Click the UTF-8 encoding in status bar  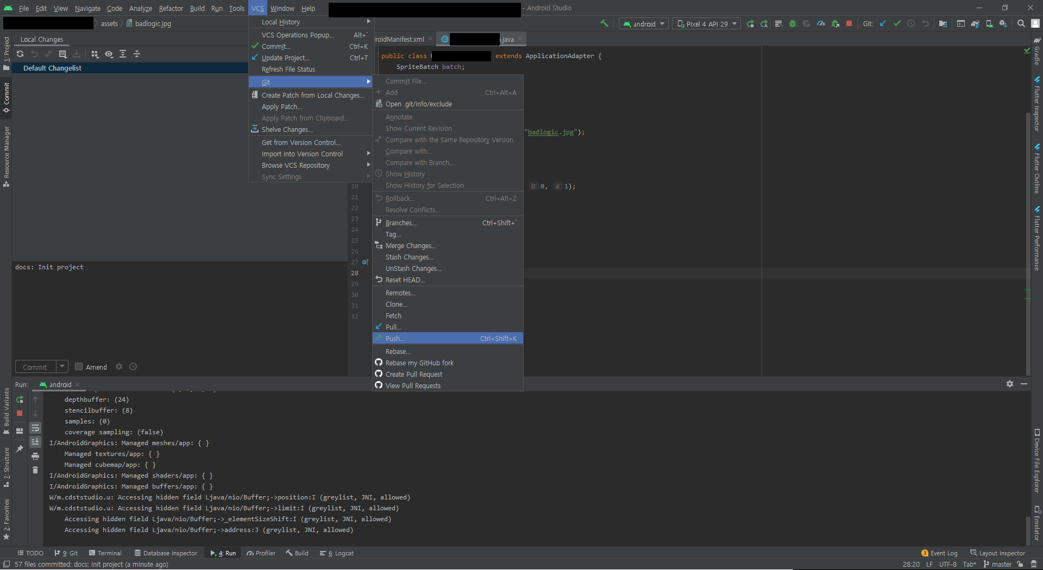(x=948, y=564)
